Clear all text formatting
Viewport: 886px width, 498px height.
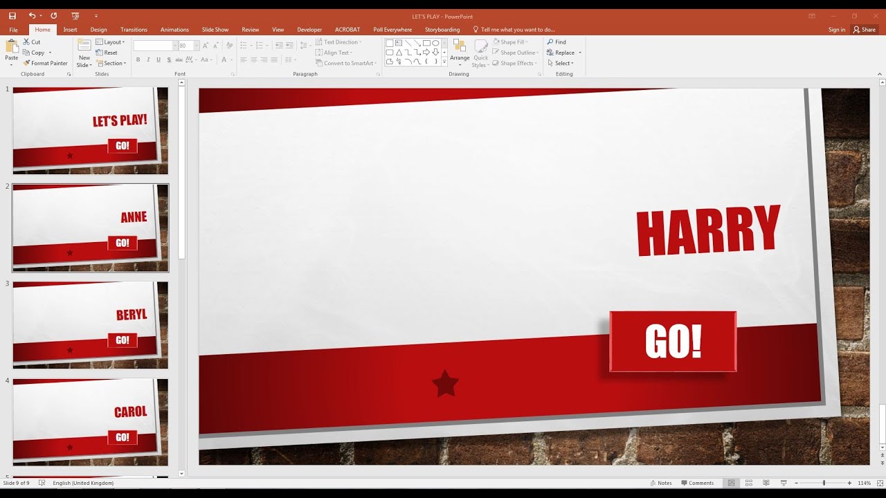pos(229,46)
